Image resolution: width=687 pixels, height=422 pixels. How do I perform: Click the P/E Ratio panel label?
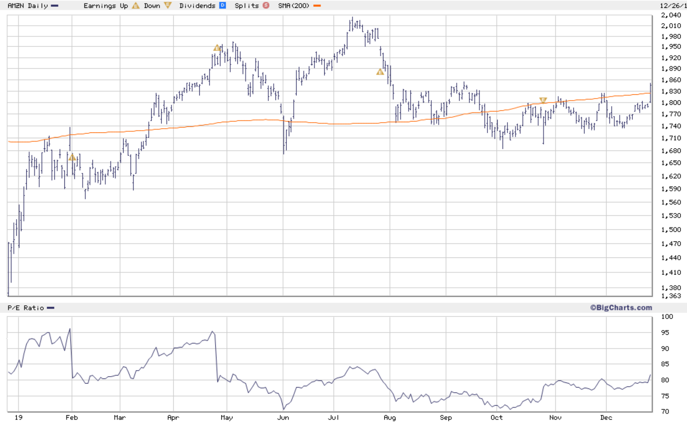26,308
